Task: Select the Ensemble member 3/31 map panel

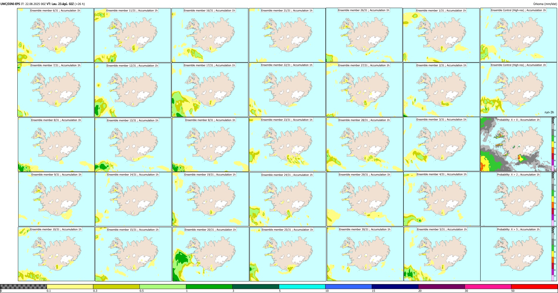Action: coord(442,144)
